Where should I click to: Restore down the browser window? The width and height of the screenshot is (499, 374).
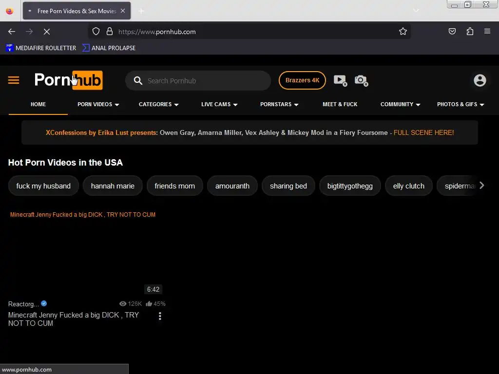[x=468, y=4]
